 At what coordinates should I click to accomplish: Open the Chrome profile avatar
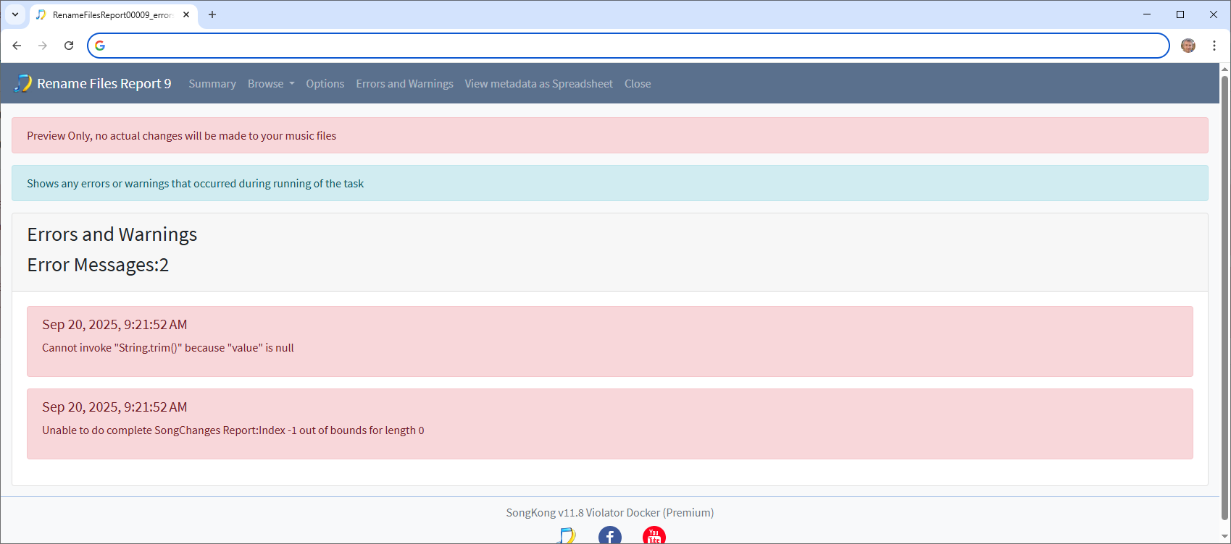1188,46
